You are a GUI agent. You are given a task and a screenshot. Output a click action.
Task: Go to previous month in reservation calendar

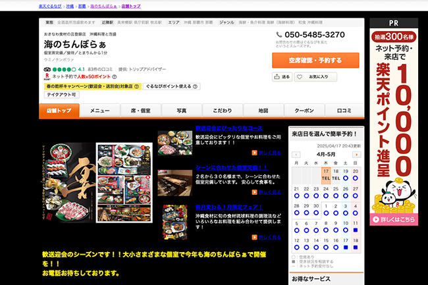pyautogui.click(x=296, y=155)
